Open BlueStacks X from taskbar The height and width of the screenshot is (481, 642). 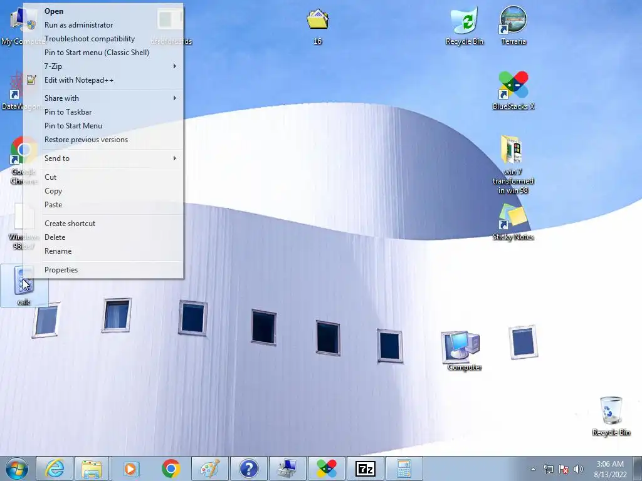(x=326, y=468)
